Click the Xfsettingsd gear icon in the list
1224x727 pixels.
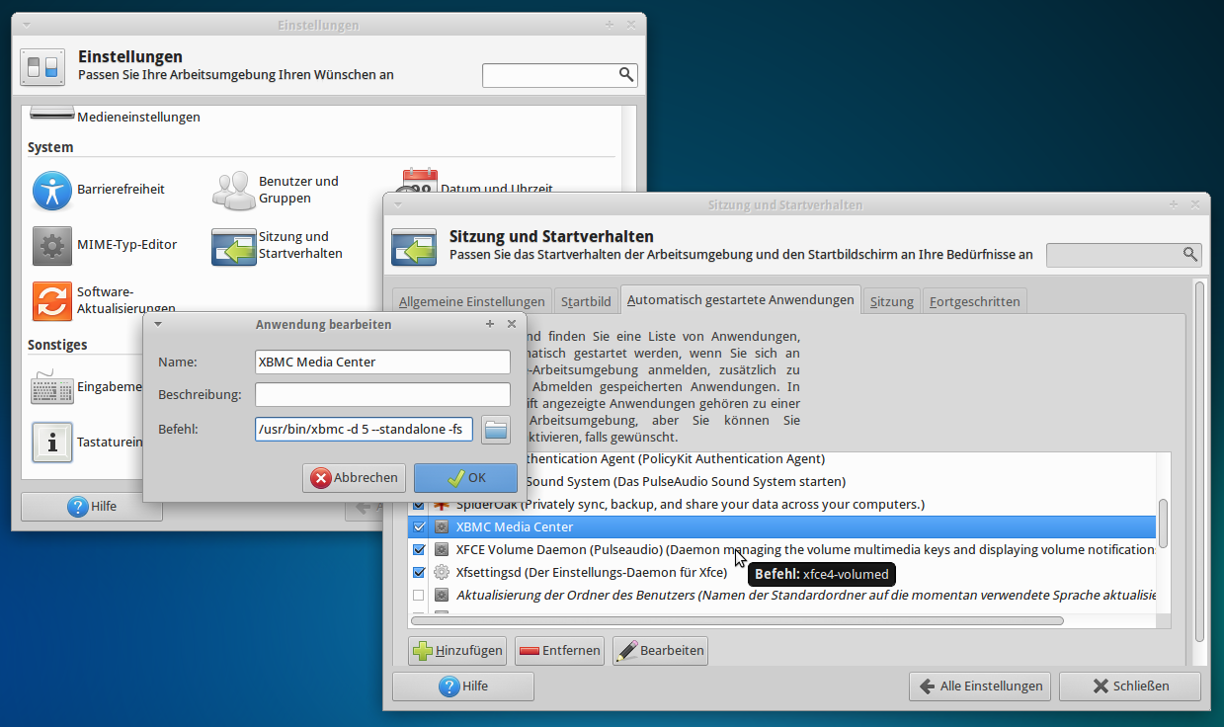442,573
